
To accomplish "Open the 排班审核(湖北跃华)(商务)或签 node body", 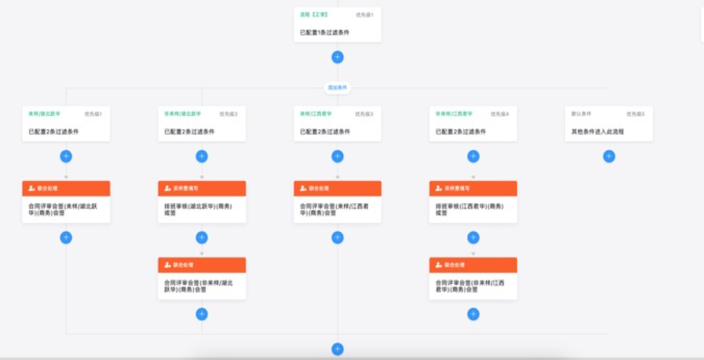I will coord(202,209).
